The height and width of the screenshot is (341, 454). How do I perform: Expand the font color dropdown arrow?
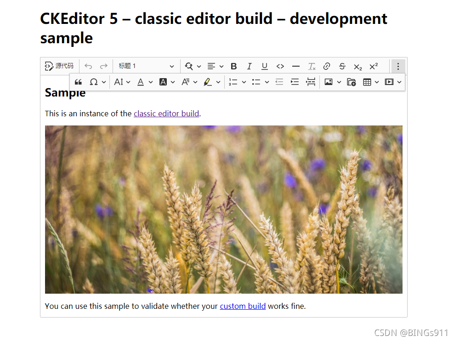click(151, 82)
